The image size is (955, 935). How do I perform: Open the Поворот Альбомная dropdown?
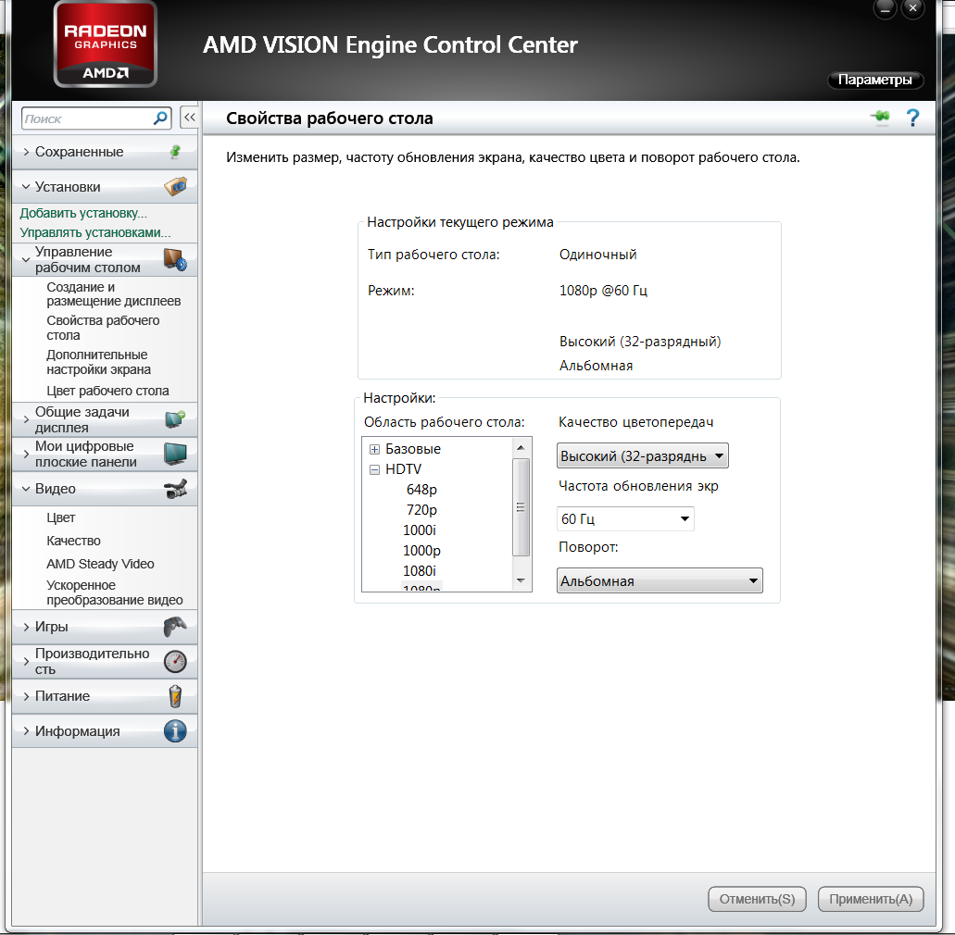[x=660, y=580]
